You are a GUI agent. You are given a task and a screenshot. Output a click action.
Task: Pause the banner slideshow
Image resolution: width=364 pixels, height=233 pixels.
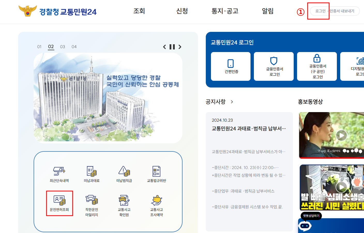point(172,47)
